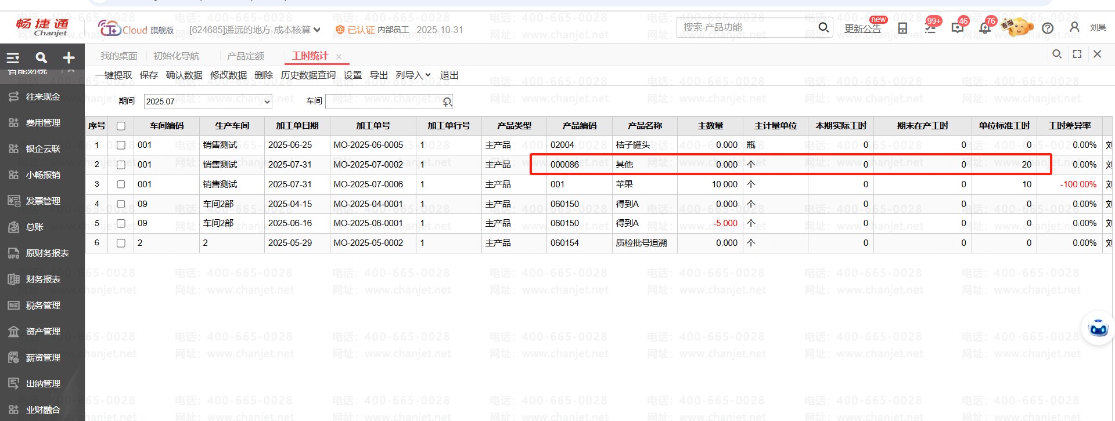Open the help question mark icon
Screen dimensions: 1115x421
[x=1048, y=28]
